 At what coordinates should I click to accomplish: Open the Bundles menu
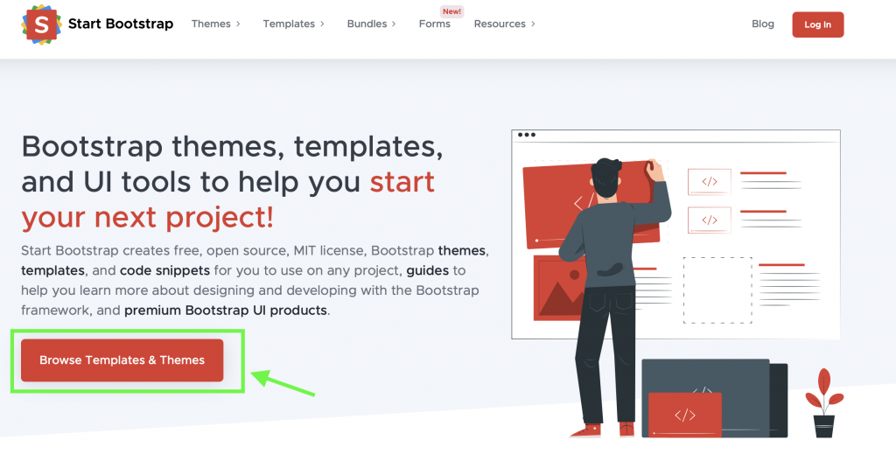coord(367,24)
